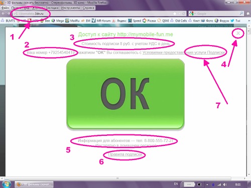This screenshot has height=188, width=251.
Task: Click the big green OK button
Action: coord(125,94)
